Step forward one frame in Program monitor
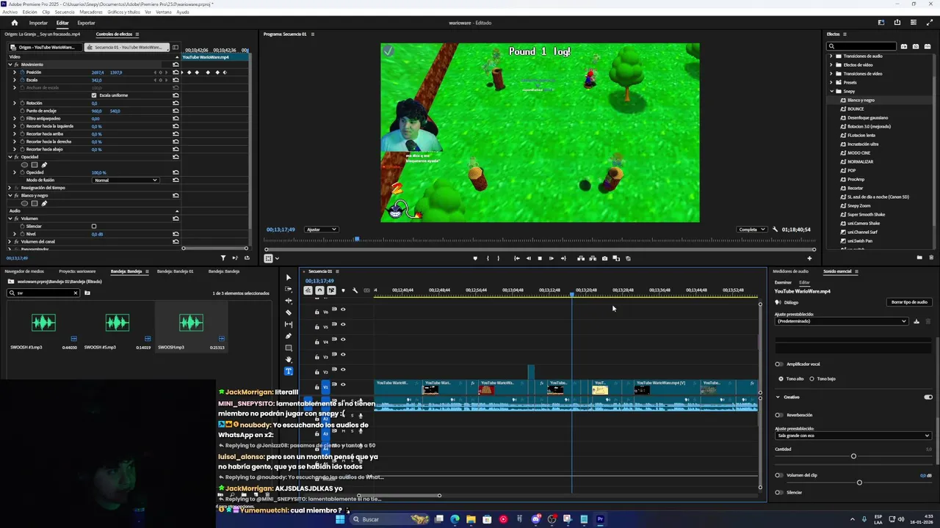This screenshot has height=528, width=940. pyautogui.click(x=552, y=258)
